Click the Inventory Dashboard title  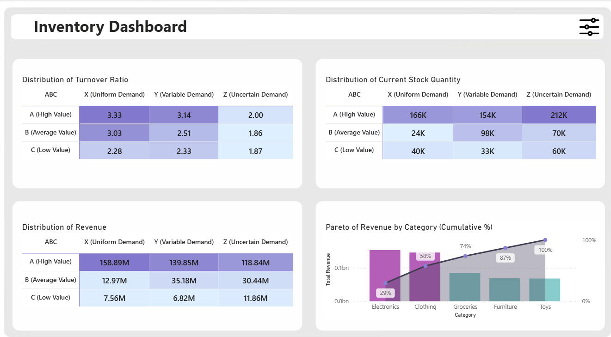(x=110, y=27)
